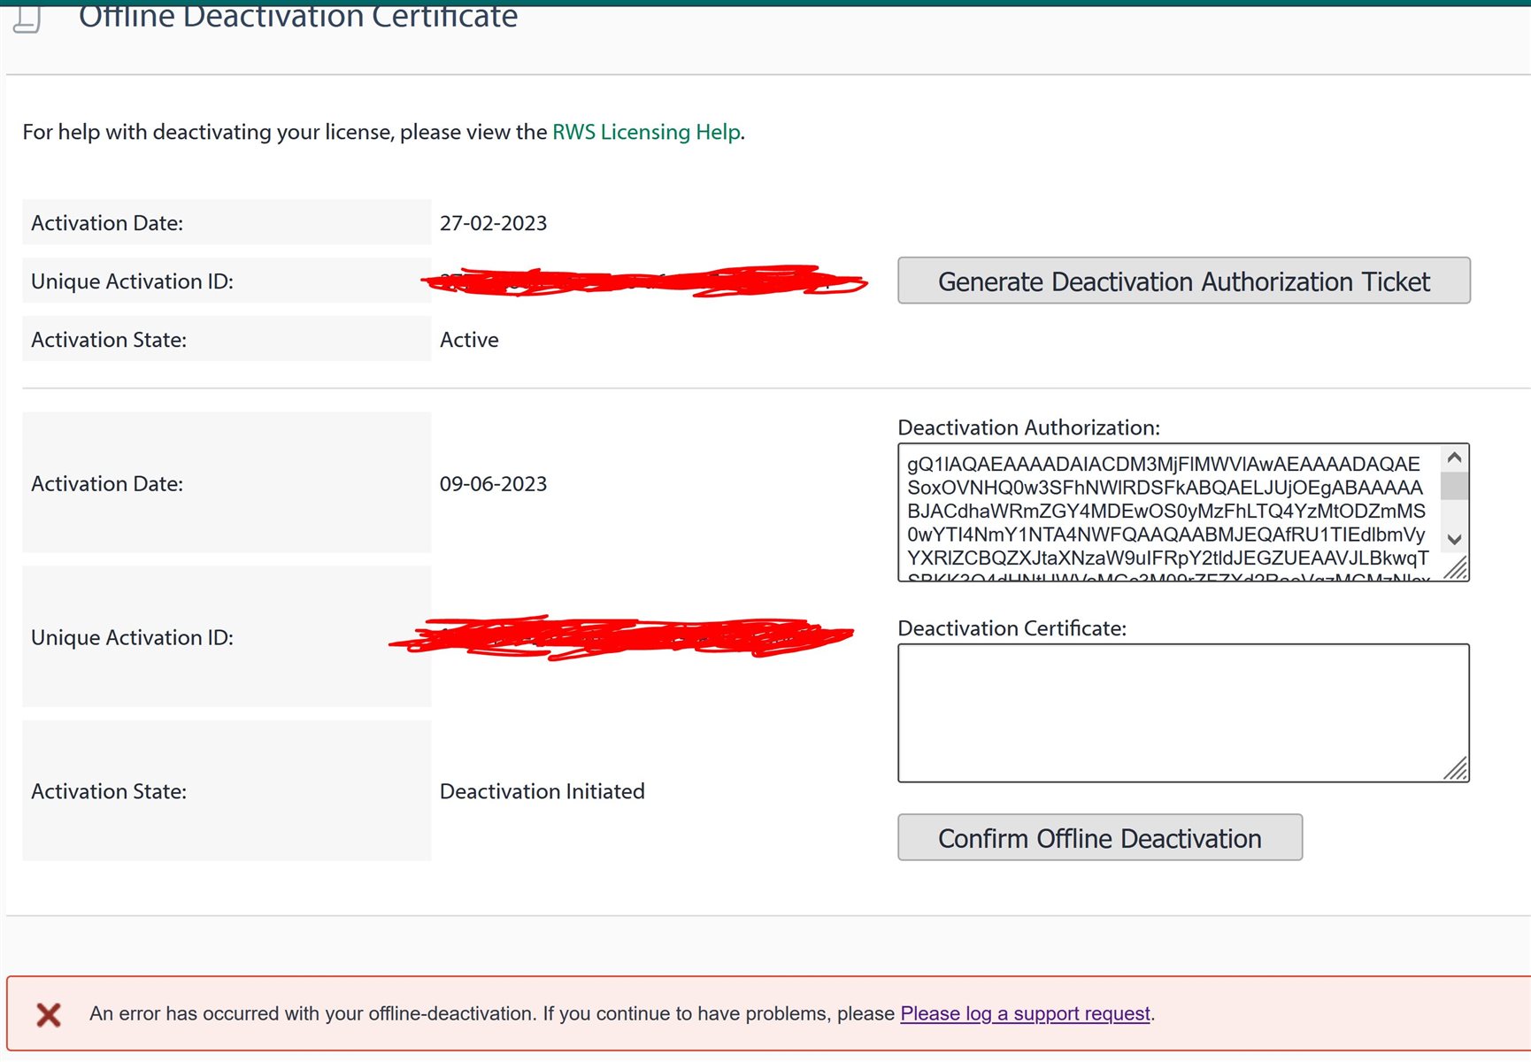The image size is (1531, 1062).
Task: Click the activation date 27-02-2023
Action: [493, 223]
